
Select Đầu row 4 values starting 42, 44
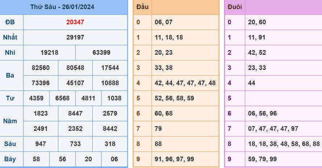(185, 83)
